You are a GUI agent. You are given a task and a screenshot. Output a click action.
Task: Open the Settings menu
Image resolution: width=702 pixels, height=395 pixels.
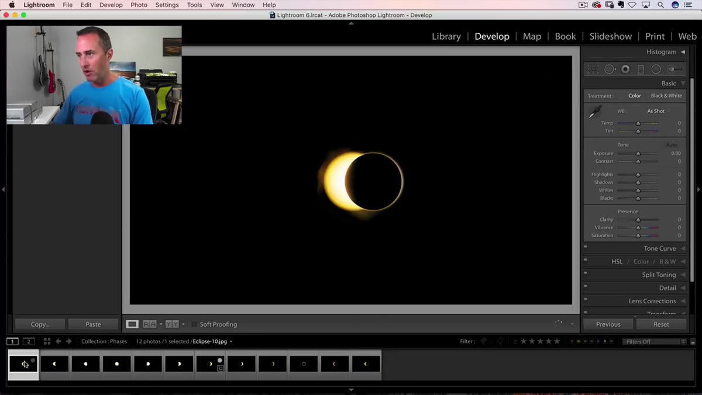(x=167, y=5)
